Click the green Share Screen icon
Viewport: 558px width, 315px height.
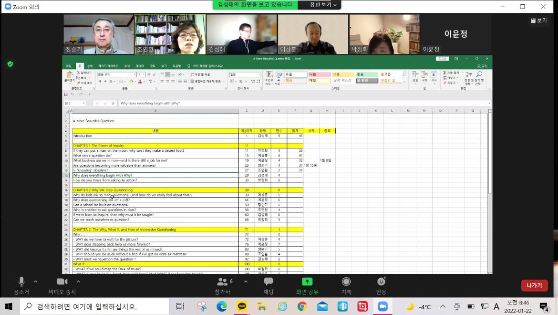click(x=307, y=282)
